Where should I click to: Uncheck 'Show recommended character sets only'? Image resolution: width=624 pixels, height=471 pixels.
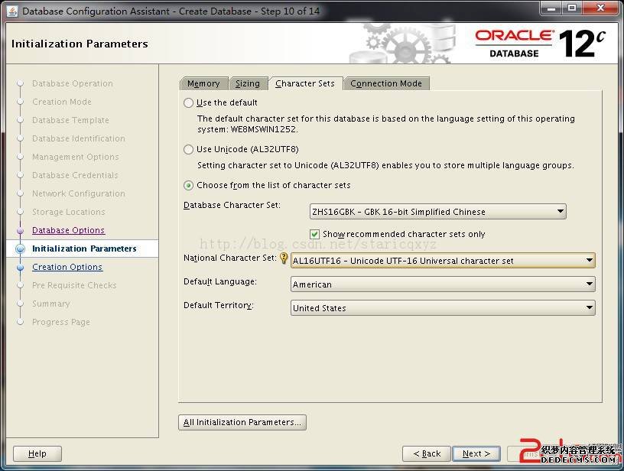[314, 235]
